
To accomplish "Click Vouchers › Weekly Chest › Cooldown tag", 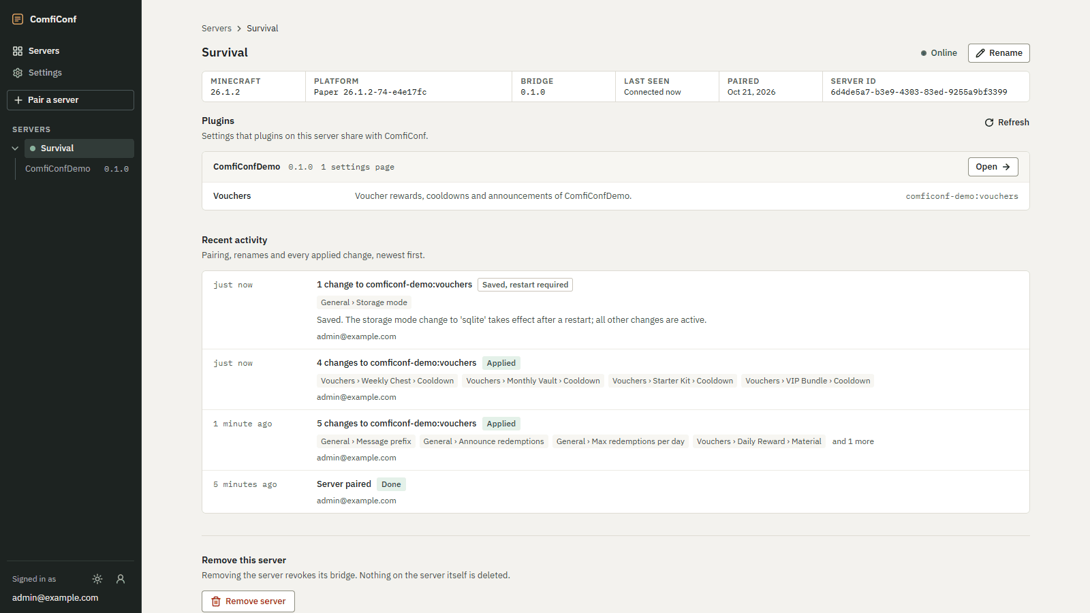I will (387, 381).
